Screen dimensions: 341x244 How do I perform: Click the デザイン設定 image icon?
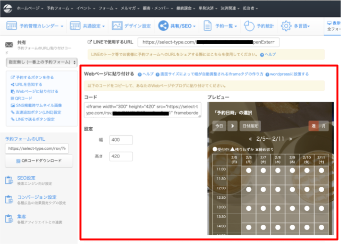point(117,26)
